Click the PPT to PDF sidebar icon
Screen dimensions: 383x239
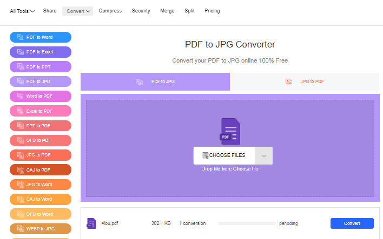click(x=20, y=126)
